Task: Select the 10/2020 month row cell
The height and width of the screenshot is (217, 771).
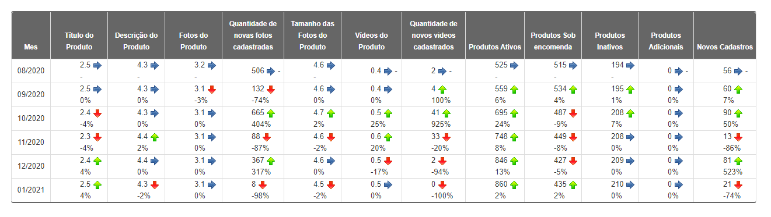Action: tap(31, 119)
